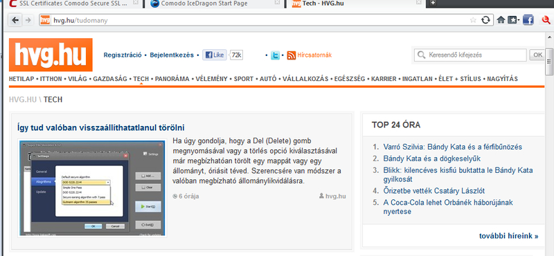This screenshot has width=554, height=256.
Task: Open the ÉLET + STÍLUS menu item
Action: click(460, 79)
